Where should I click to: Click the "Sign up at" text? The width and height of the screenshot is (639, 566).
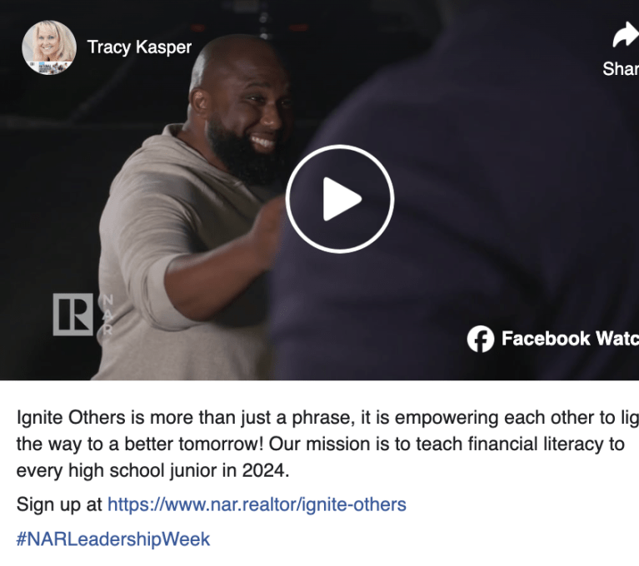pyautogui.click(x=59, y=505)
